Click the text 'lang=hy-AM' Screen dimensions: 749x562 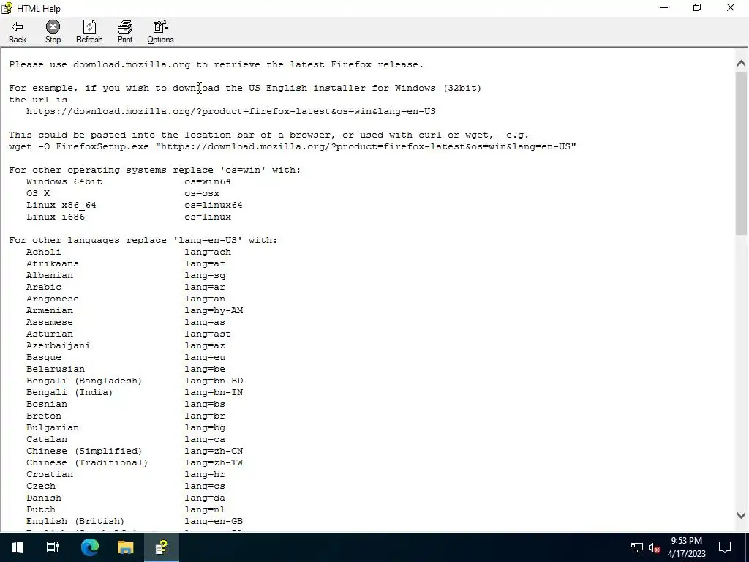[x=214, y=310]
